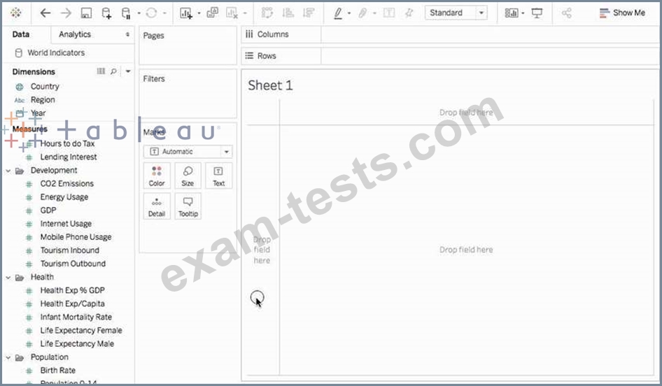Viewport: 662px width, 386px height.
Task: Open the Dimensions pane menu arrow
Action: point(127,71)
